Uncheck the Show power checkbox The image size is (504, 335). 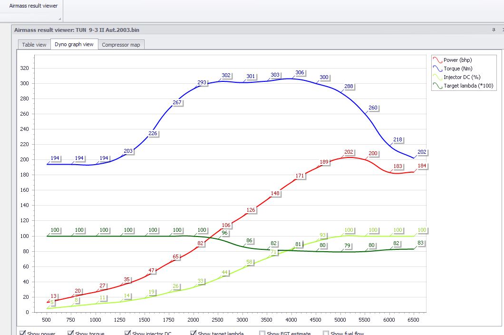[x=23, y=333]
